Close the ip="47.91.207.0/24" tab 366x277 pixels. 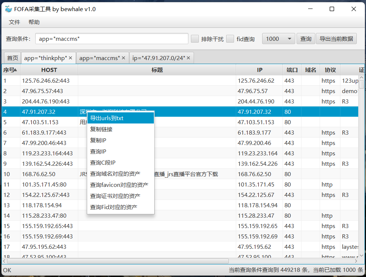pos(188,58)
